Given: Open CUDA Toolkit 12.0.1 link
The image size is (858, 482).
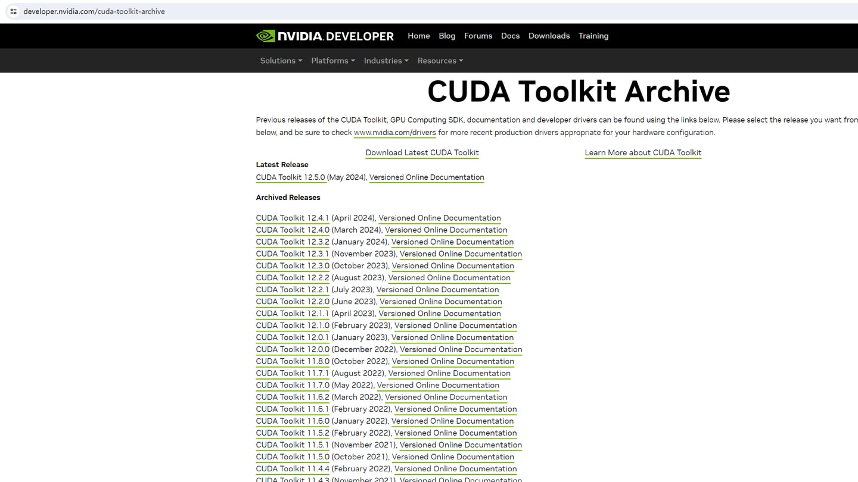Looking at the screenshot, I should coord(293,337).
